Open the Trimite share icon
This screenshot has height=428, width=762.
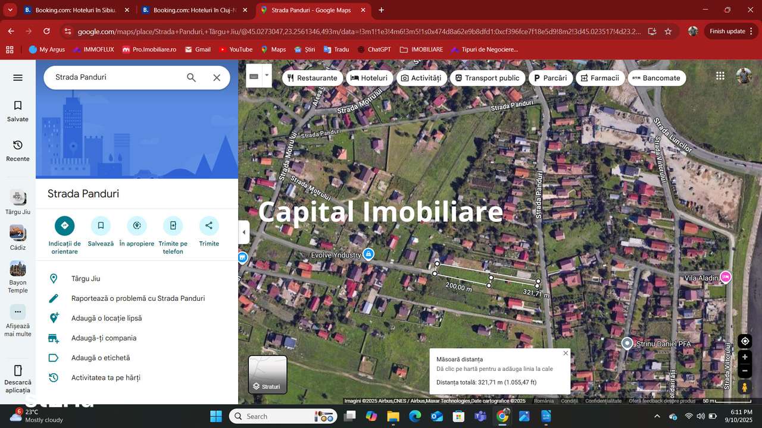point(208,225)
